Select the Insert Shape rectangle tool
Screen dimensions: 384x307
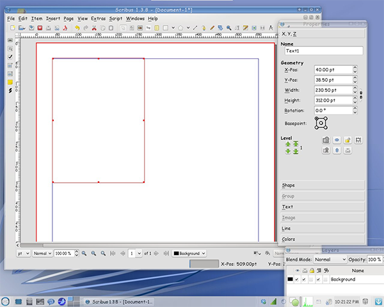(x=166, y=28)
